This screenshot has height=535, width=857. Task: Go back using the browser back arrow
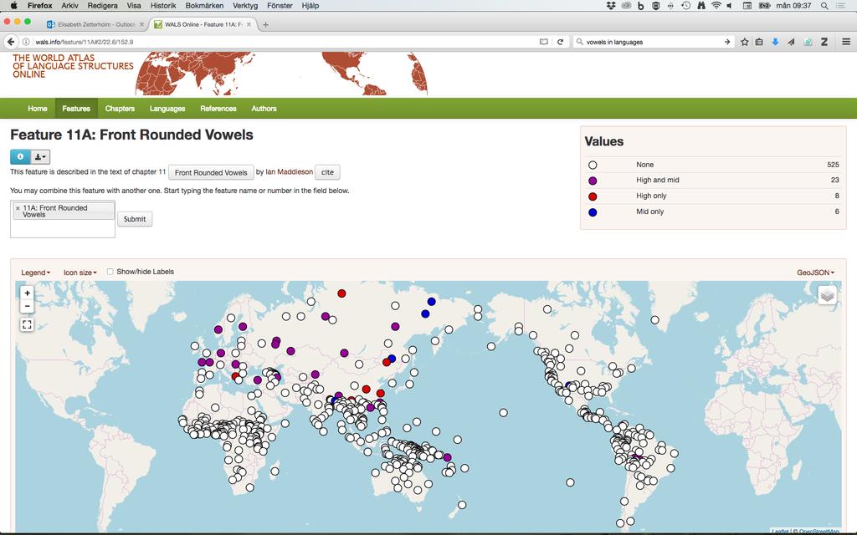coord(10,42)
